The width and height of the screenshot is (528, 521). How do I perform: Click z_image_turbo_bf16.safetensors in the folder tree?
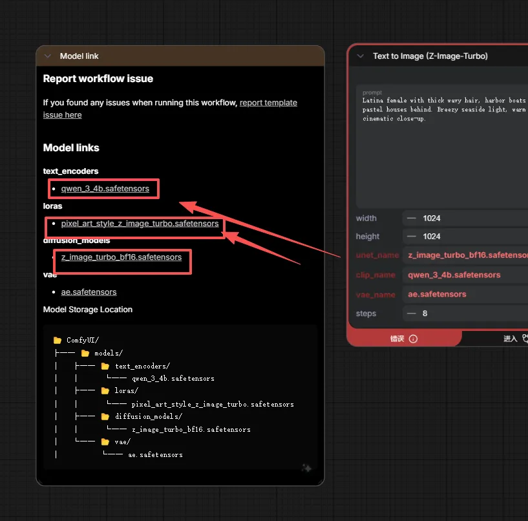pos(191,429)
